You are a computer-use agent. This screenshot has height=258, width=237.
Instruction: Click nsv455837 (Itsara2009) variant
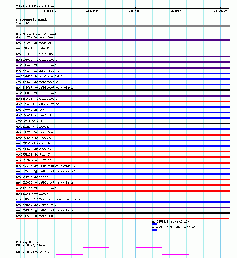pyautogui.click(x=34, y=144)
